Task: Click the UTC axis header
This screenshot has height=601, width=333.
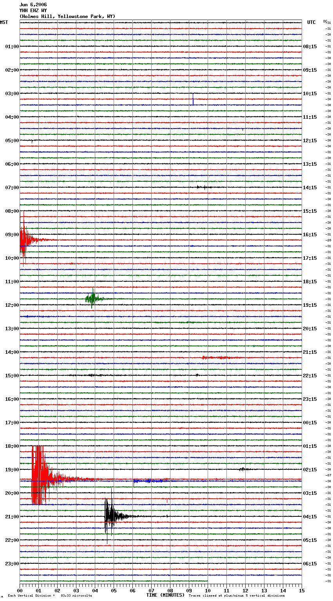Action: tap(311, 22)
